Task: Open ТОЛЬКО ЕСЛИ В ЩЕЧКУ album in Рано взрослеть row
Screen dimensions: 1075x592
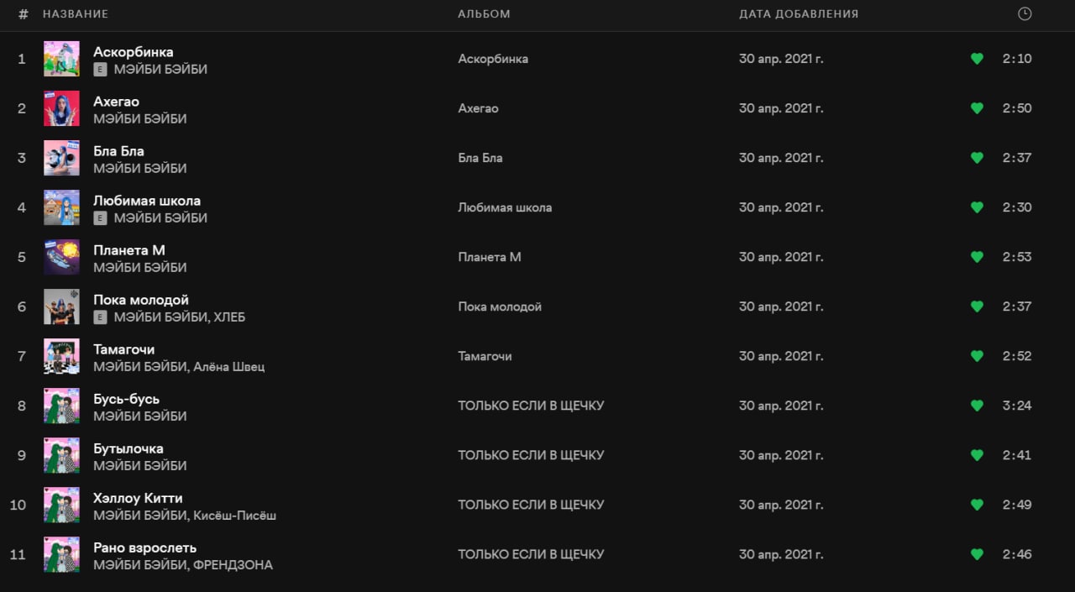Action: [531, 554]
